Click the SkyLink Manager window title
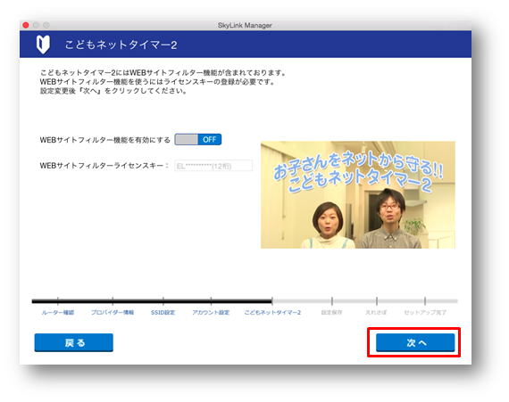The height and width of the screenshot is (402, 509). click(x=245, y=25)
